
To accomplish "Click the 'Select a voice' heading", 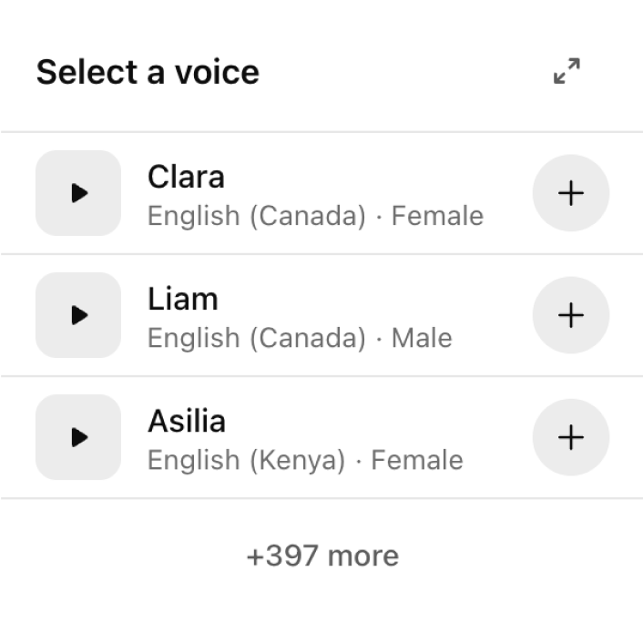I will point(148,72).
